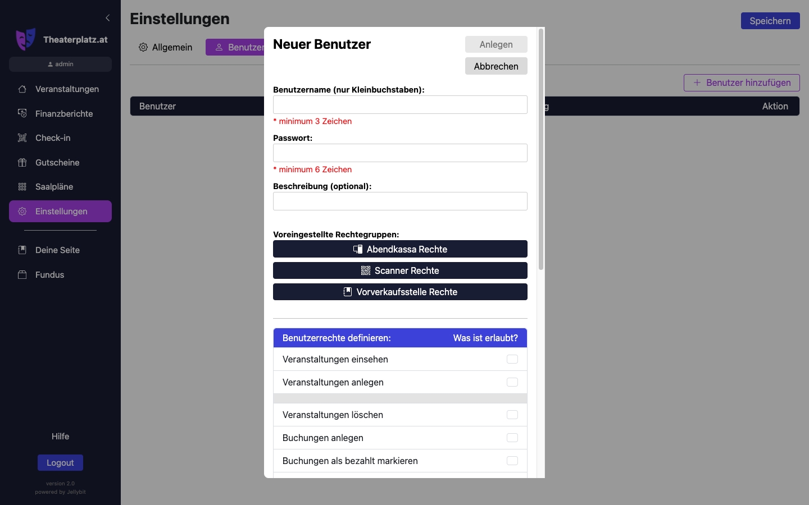
Task: Click inside the Benutzername field
Action: pos(399,105)
